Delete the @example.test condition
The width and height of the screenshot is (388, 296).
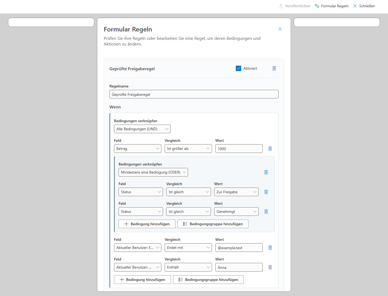pyautogui.click(x=270, y=248)
